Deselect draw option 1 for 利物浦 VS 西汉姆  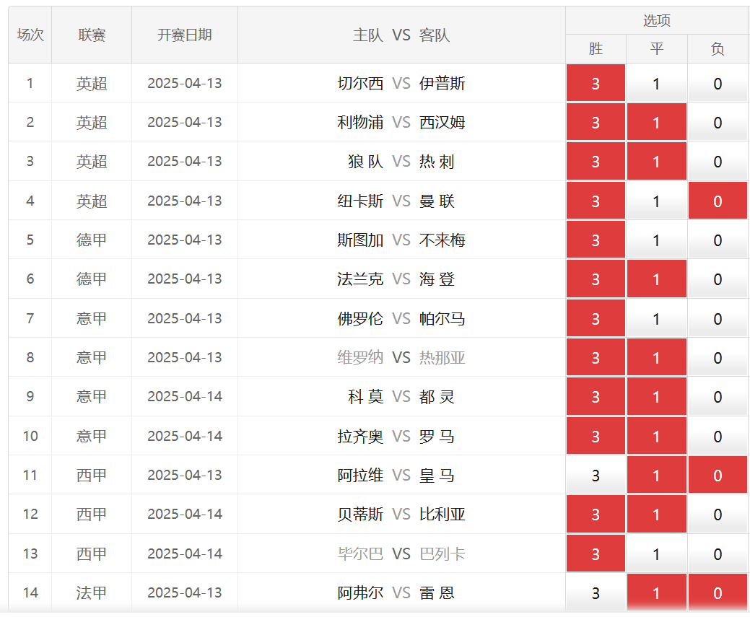point(656,123)
